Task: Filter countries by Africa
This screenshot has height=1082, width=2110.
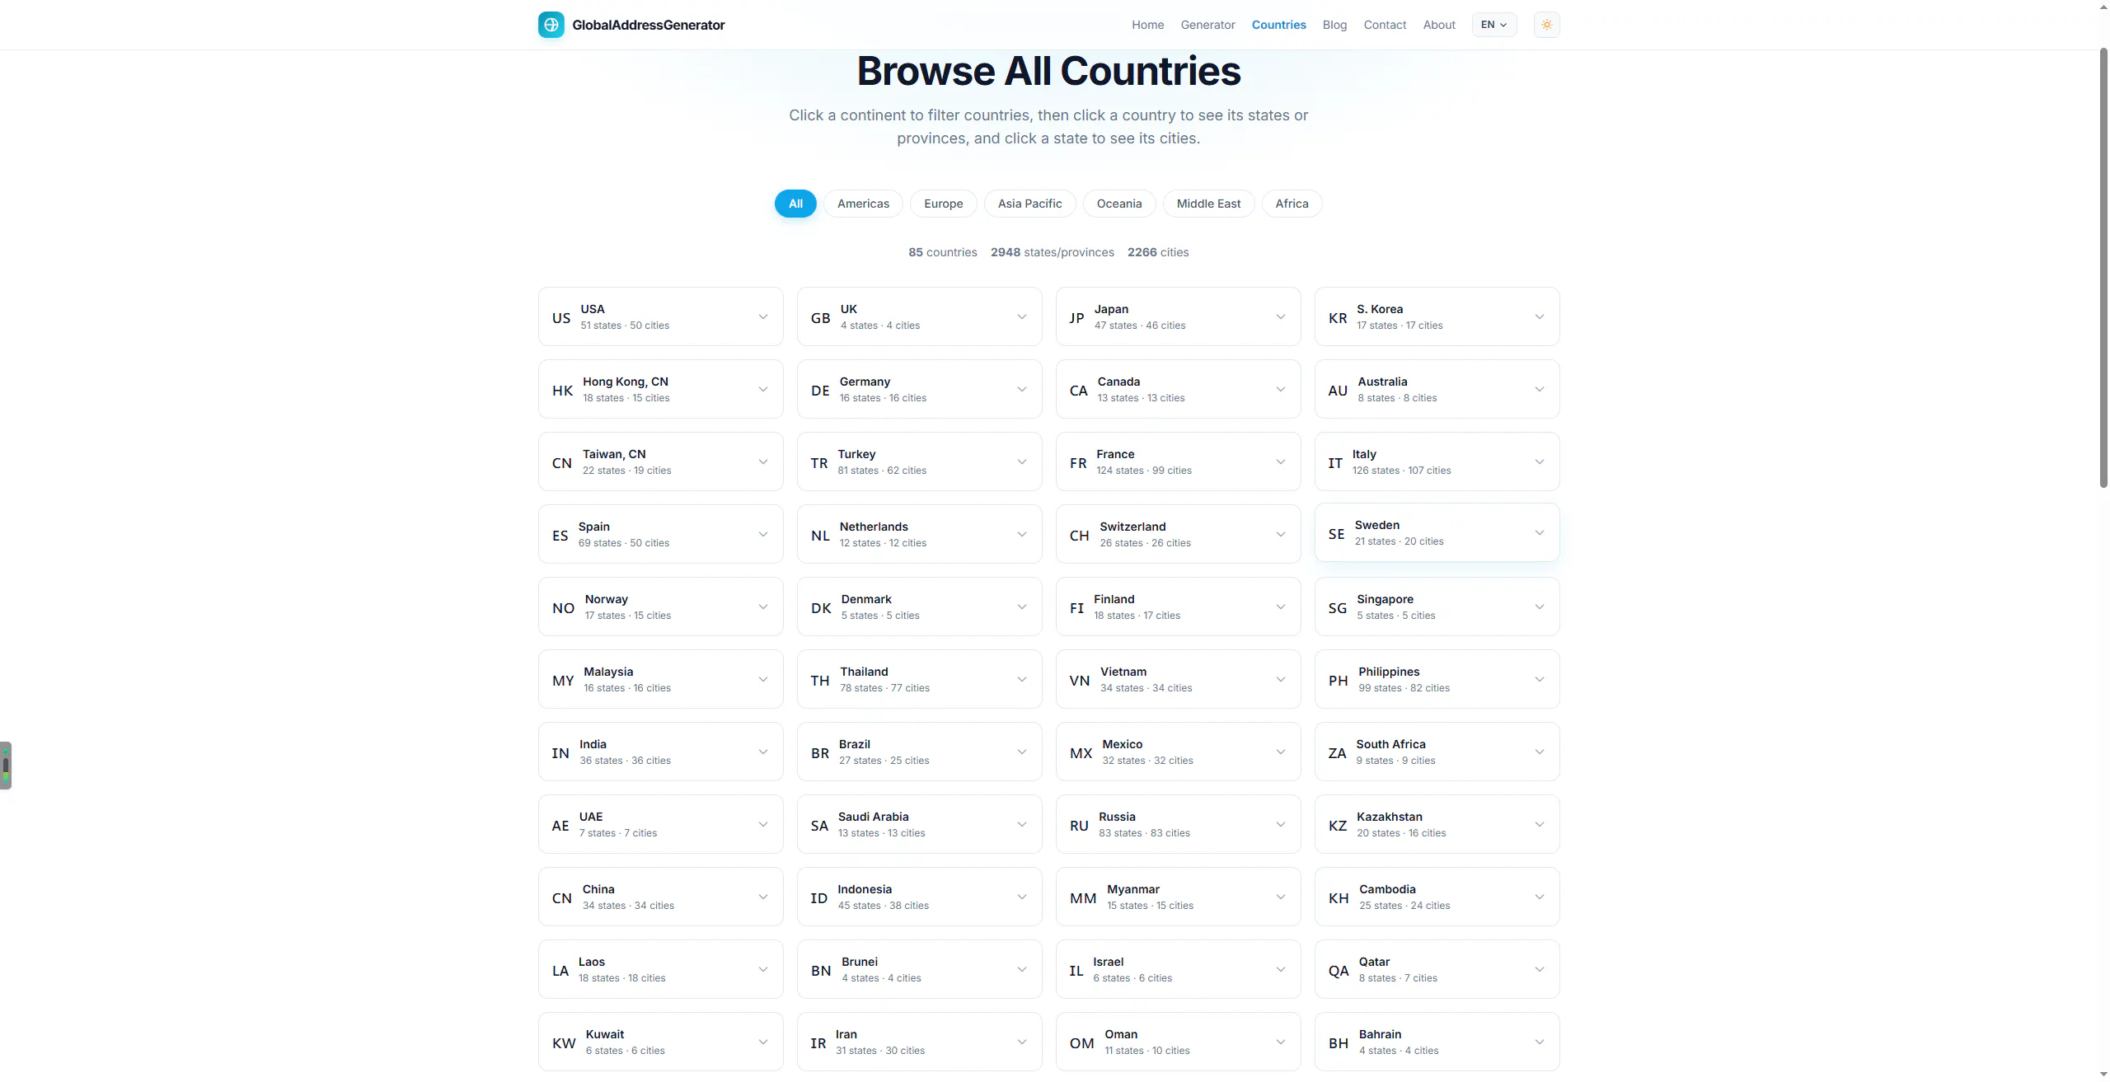Action: pyautogui.click(x=1292, y=204)
